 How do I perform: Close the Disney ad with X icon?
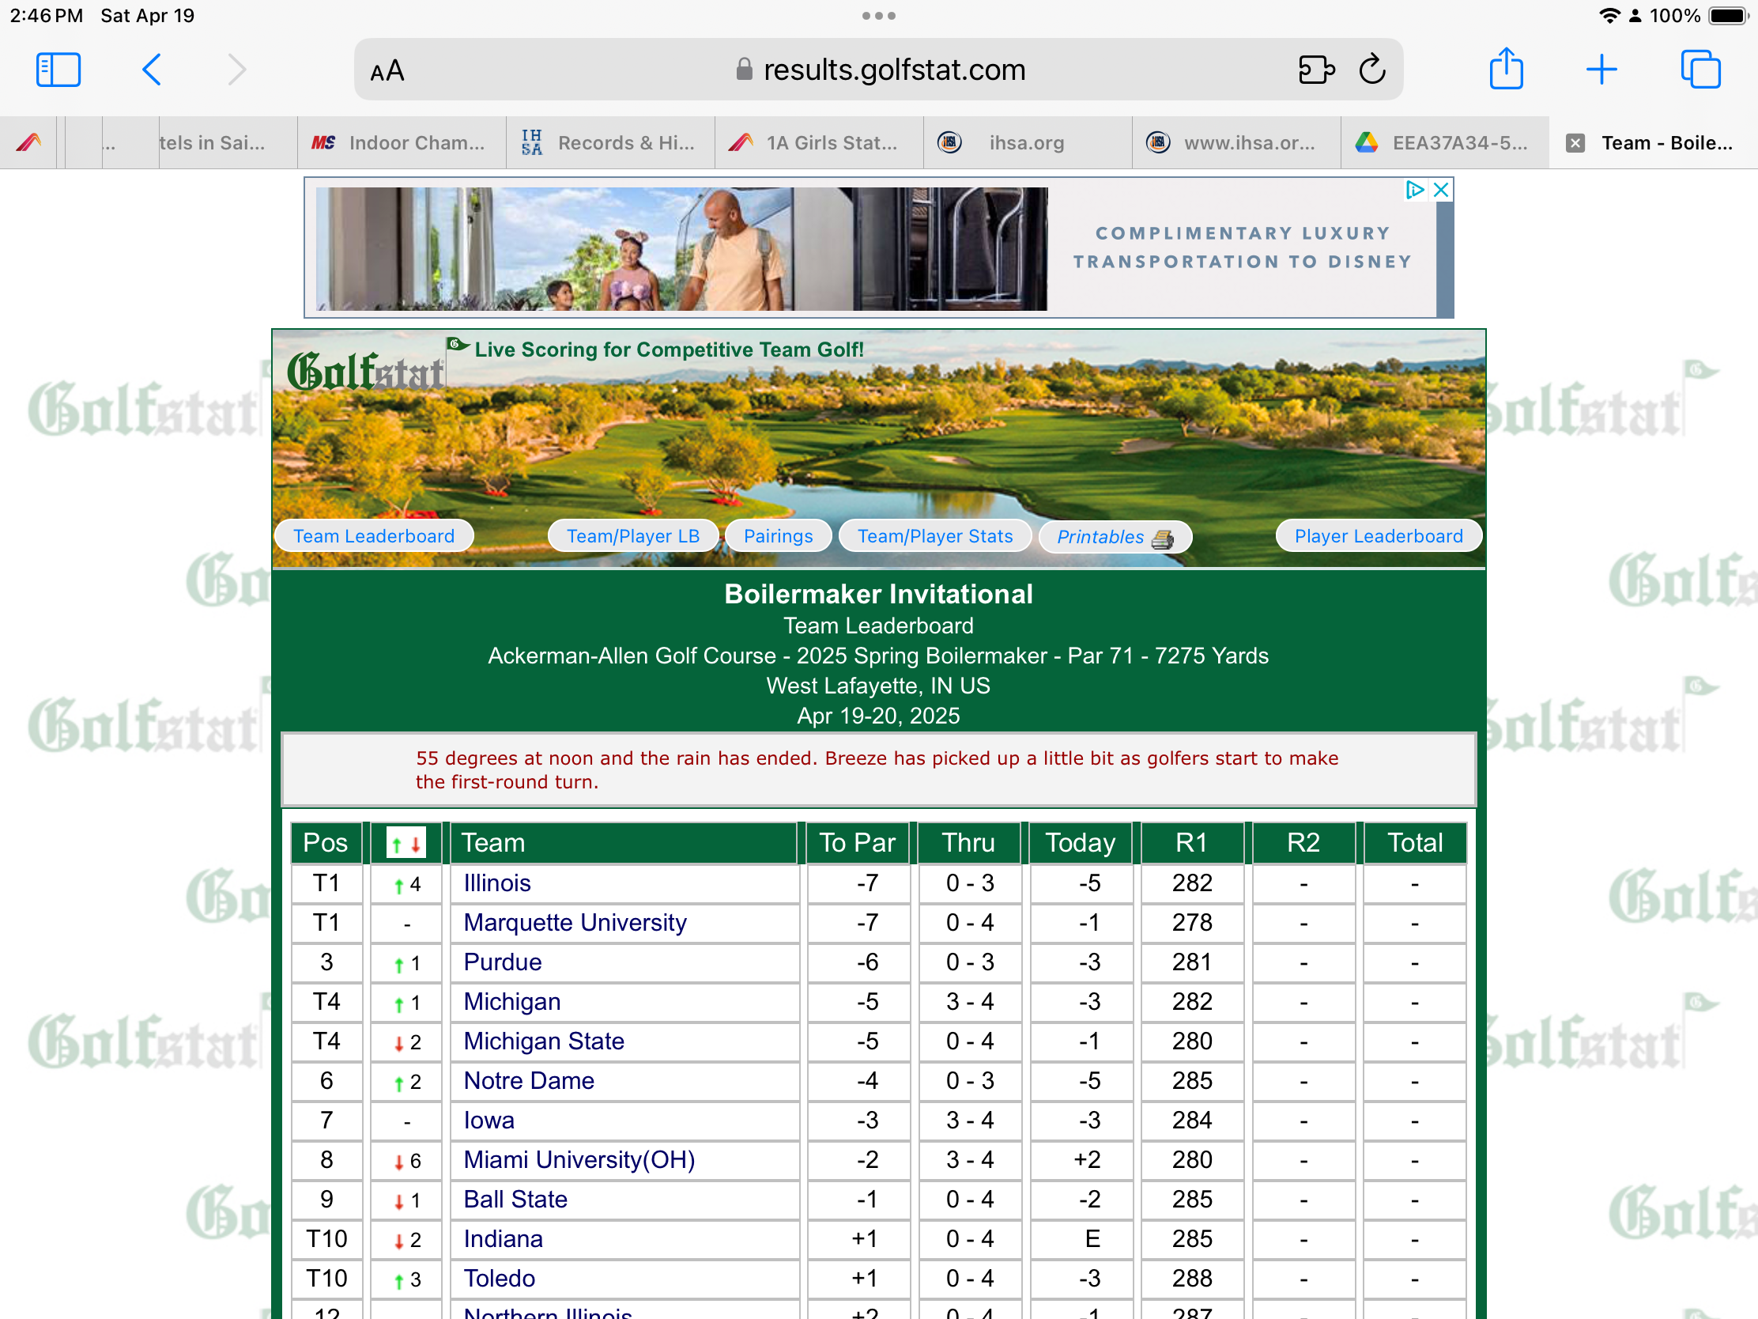point(1440,190)
